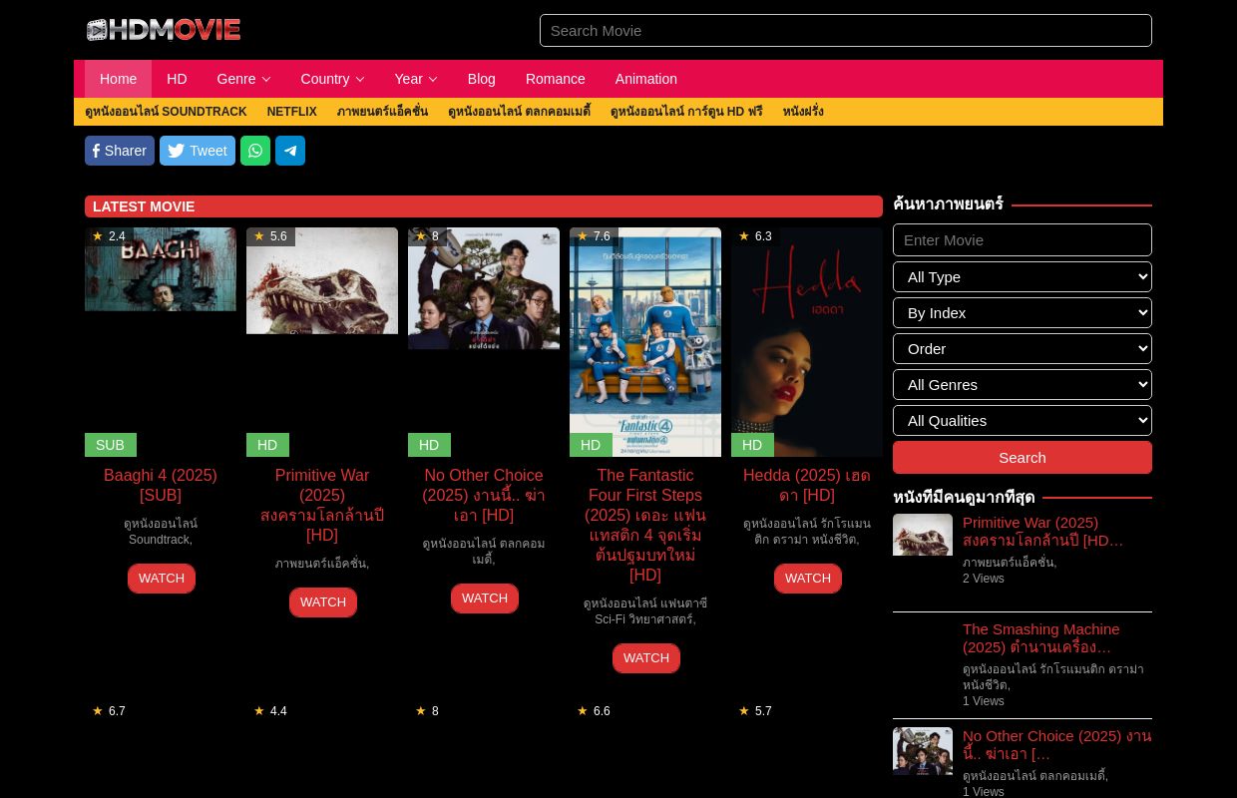Image resolution: width=1237 pixels, height=798 pixels.
Task: Share the page via the WhatsApp icon
Action: tap(255, 151)
